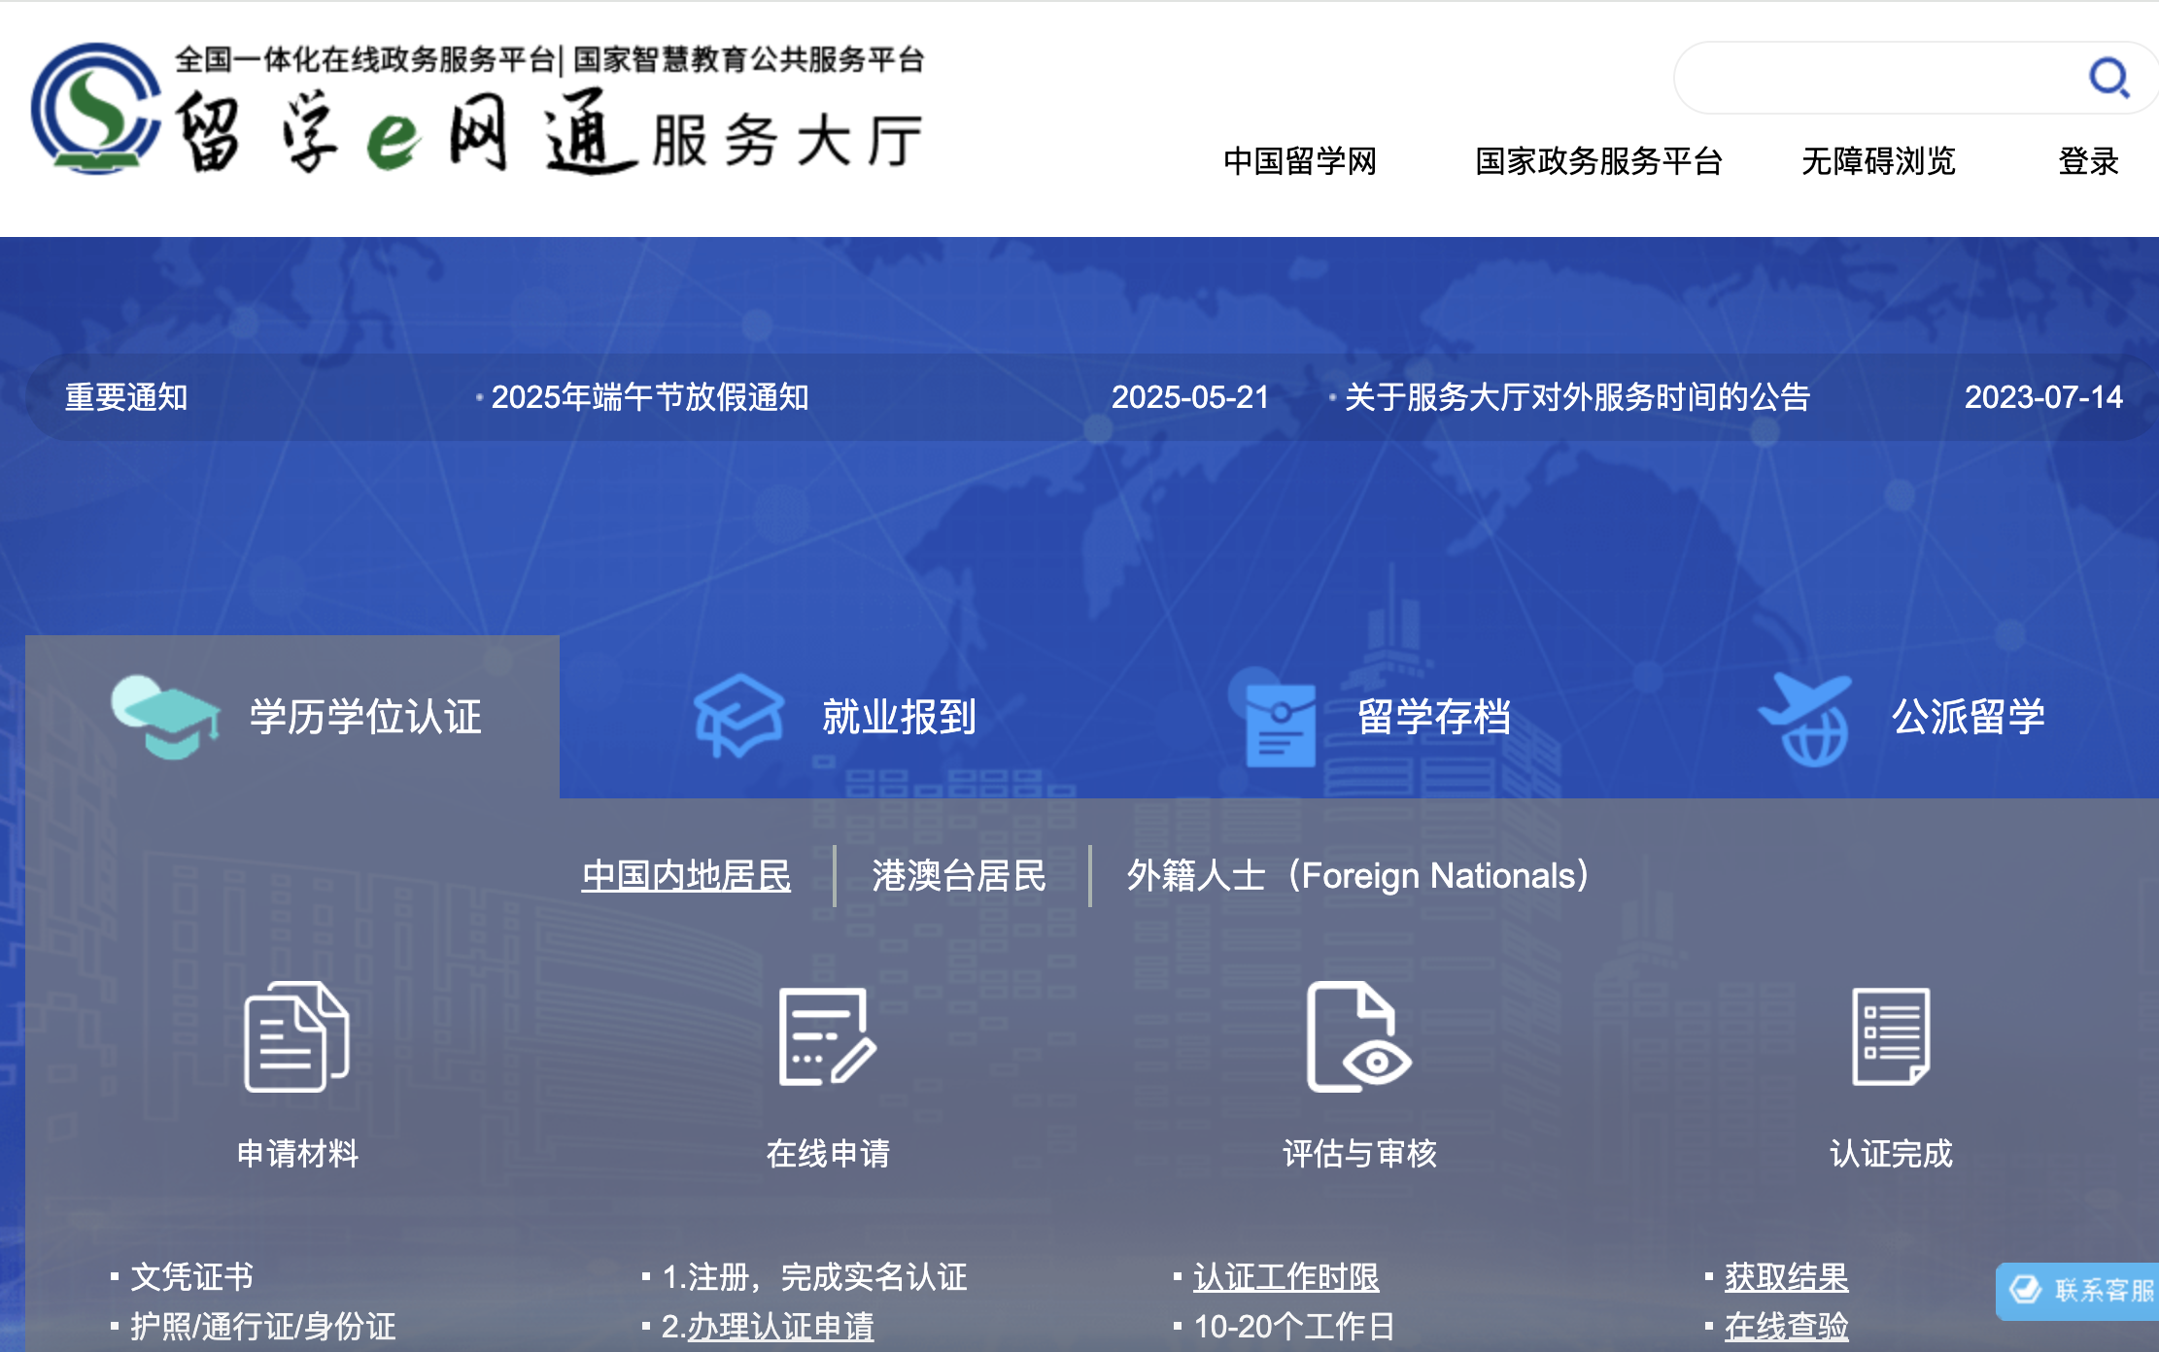Click the 就业报到 graduate cap icon
The height and width of the screenshot is (1352, 2159).
click(738, 717)
